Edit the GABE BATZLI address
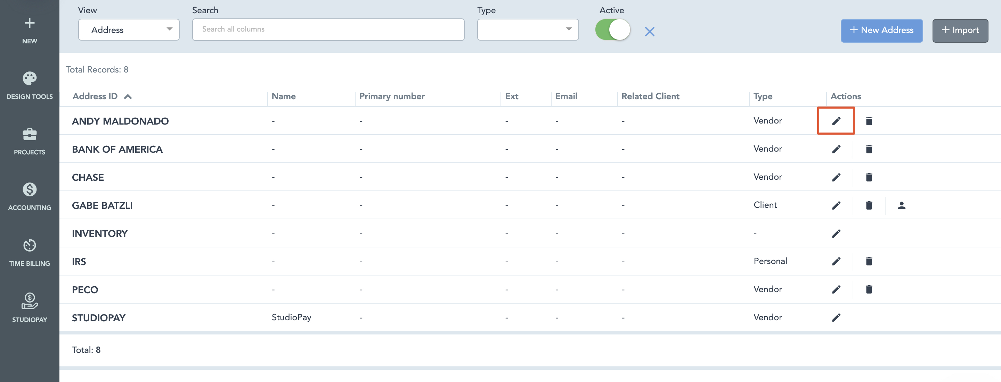Screen dimensions: 1001x382 (836, 205)
